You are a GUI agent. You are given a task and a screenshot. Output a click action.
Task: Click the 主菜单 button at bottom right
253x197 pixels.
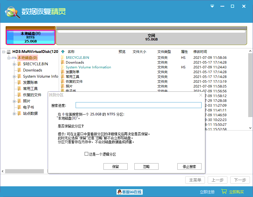click(x=195, y=180)
